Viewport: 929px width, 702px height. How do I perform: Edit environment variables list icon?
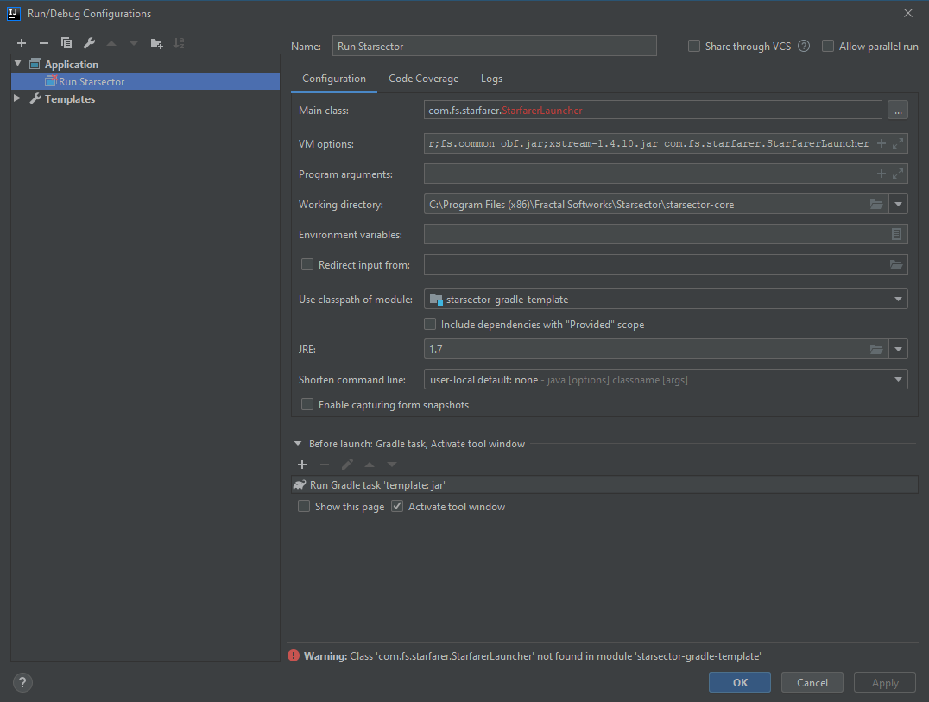[x=896, y=234]
